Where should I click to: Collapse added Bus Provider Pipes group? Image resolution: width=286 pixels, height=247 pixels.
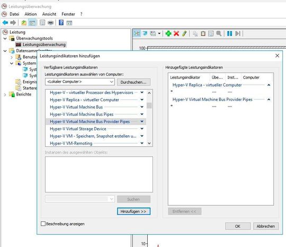(x=269, y=100)
